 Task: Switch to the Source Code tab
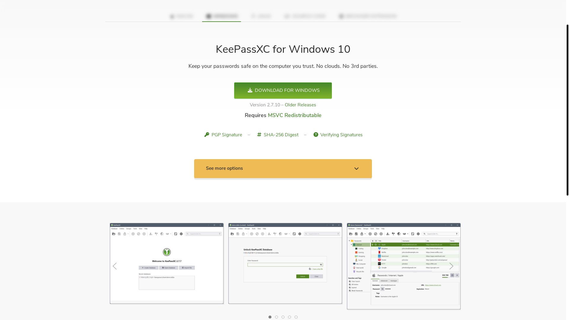(x=305, y=16)
